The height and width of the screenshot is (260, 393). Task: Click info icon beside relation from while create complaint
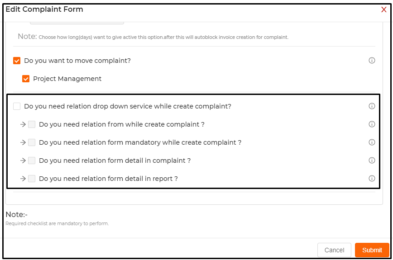click(372, 124)
